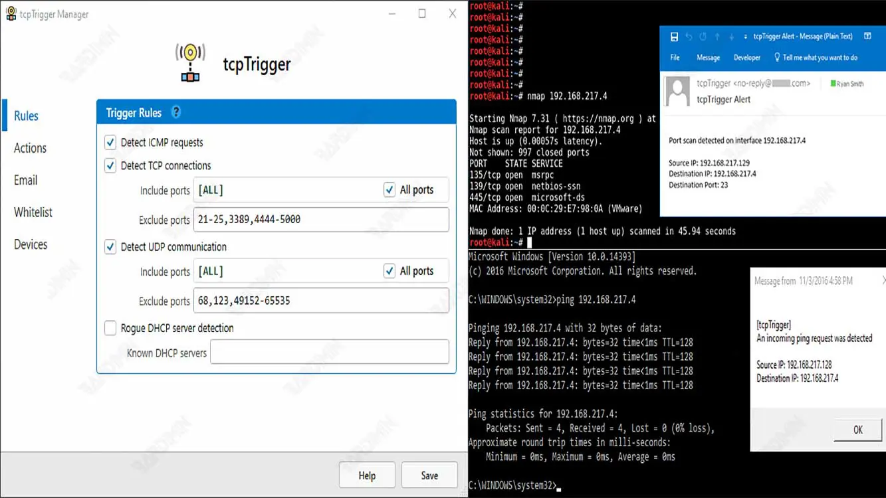Uncheck All ports for TCP include ports

[389, 190]
